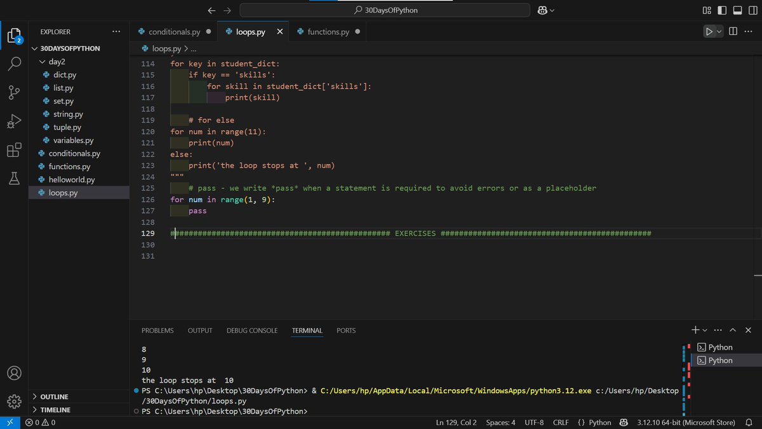
Task: Open terminal launch profile dropdown
Action: point(705,330)
